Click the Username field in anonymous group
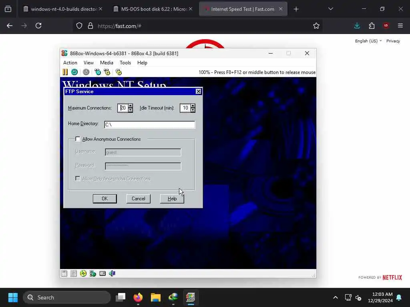The width and height of the screenshot is (410, 307). [143, 152]
